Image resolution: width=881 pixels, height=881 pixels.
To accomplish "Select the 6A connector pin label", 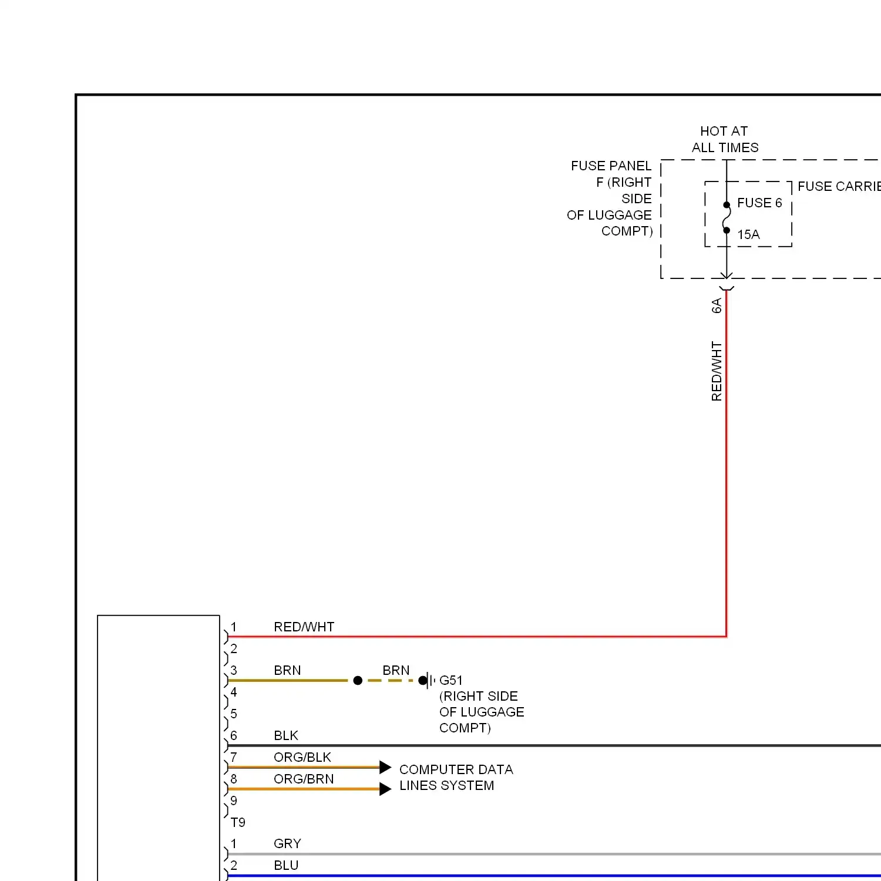I will (x=717, y=305).
